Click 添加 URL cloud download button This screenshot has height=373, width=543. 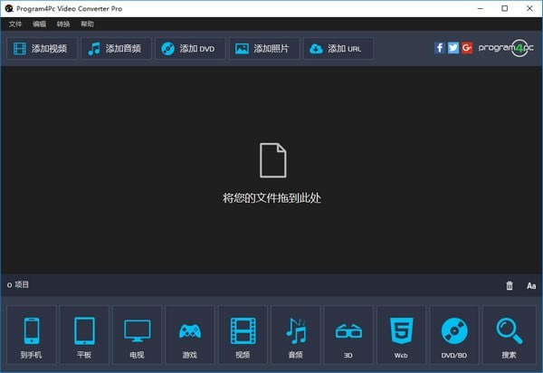click(338, 49)
